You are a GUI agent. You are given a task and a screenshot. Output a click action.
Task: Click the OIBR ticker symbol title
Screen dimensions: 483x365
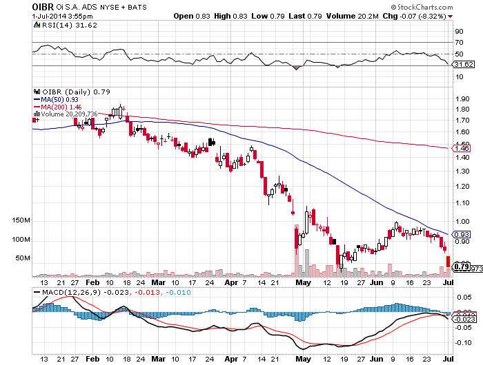click(43, 7)
